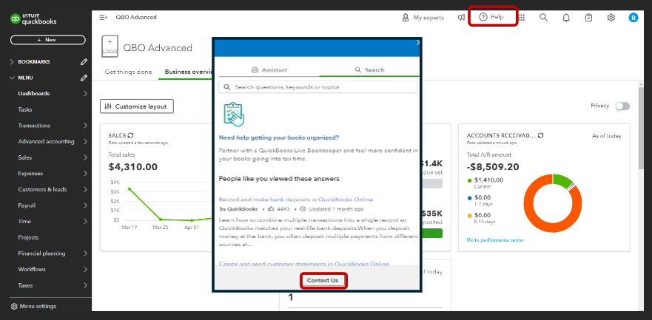Open the megaphone feedback icon
This screenshot has width=652, height=320.
coord(461,18)
